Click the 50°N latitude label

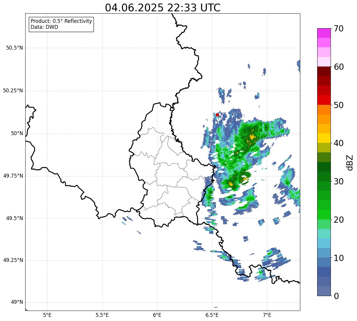point(17,133)
